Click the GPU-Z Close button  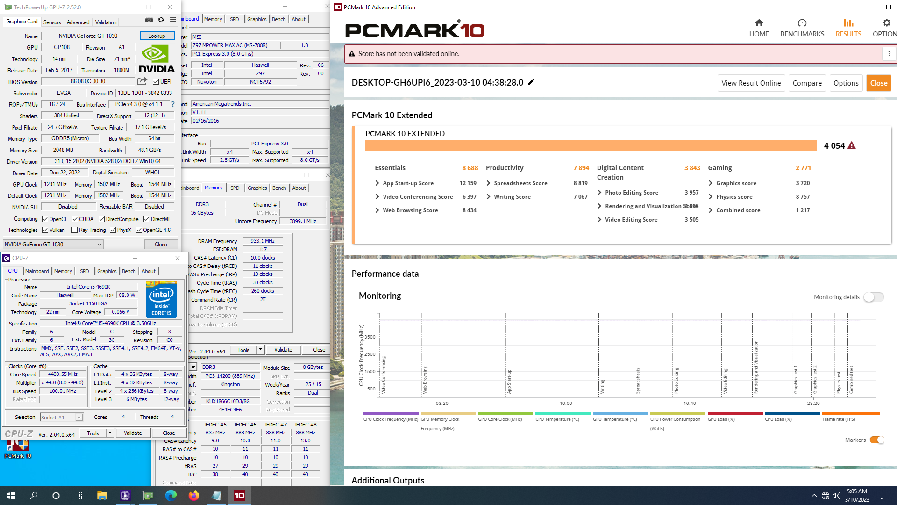161,244
